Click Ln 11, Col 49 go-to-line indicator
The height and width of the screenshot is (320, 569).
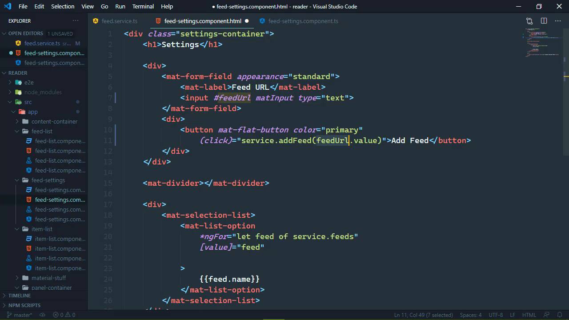point(423,315)
